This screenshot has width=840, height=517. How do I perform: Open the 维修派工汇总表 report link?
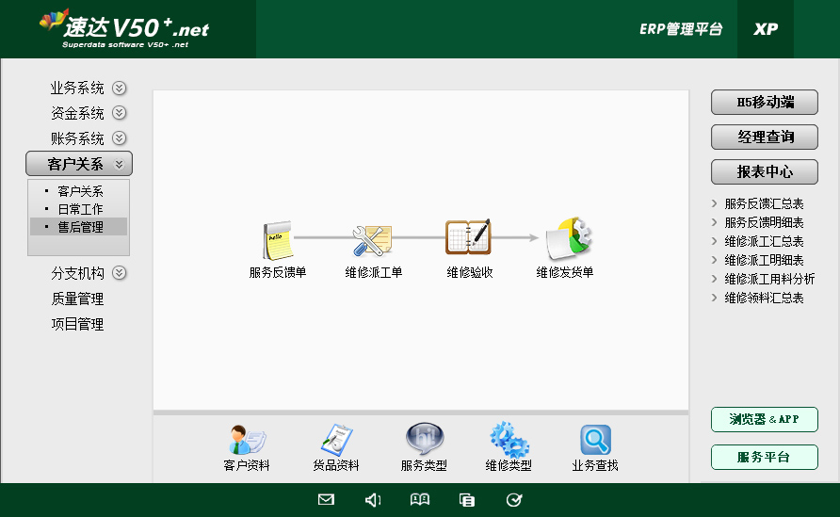coord(764,241)
